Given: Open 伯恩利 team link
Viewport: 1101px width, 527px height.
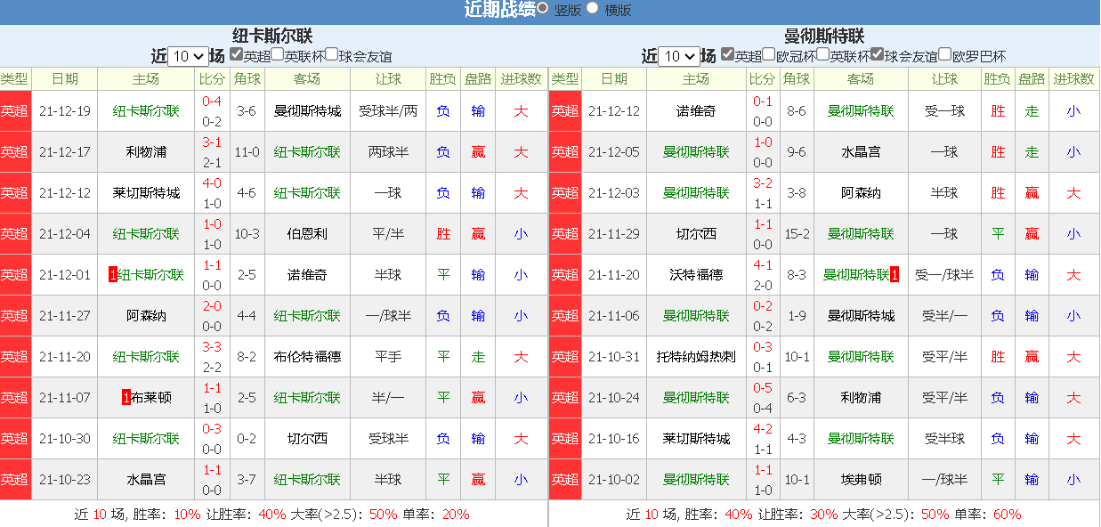Looking at the screenshot, I should 307,234.
